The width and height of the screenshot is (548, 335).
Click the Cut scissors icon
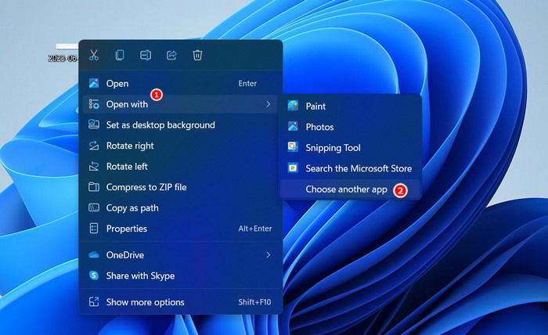pos(94,56)
